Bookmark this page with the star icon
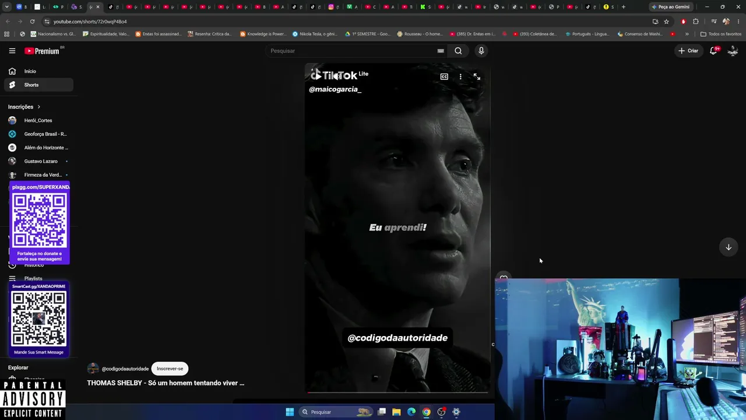 pyautogui.click(x=666, y=22)
